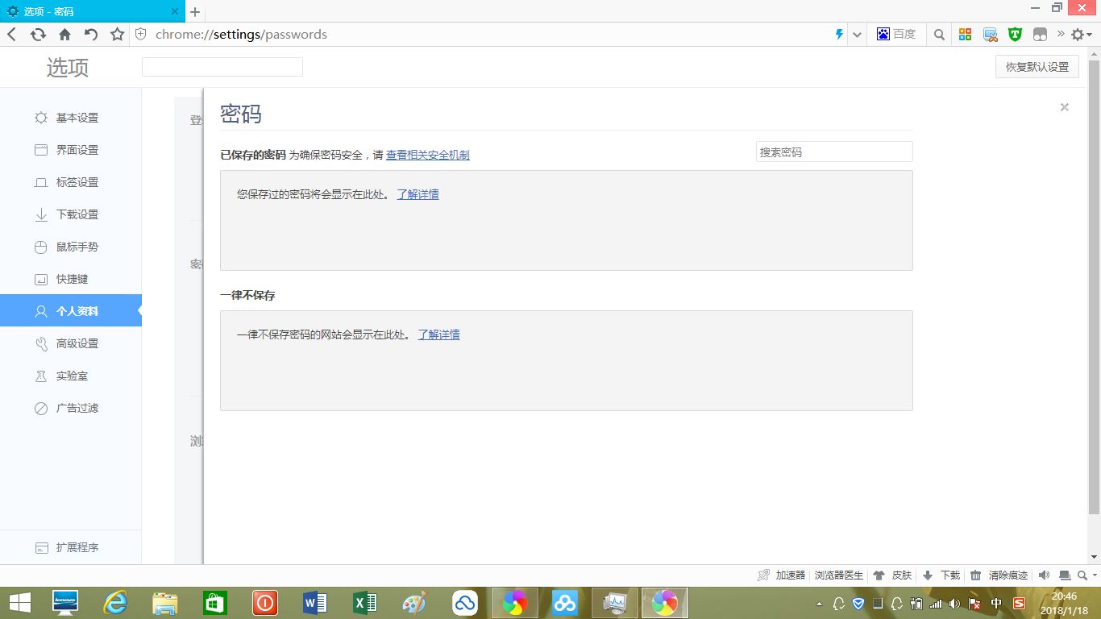Click the options search field beside 选项
The width and height of the screenshot is (1101, 619).
222,67
